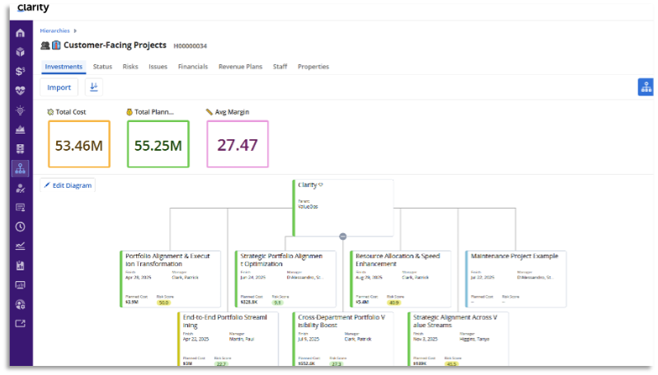
Task: Follow the Hierarchies breadcrumb link
Action: 54,30
